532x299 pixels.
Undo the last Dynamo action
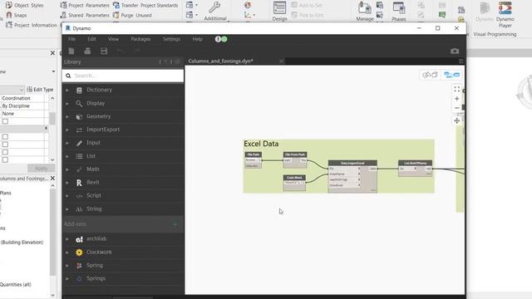(120, 51)
